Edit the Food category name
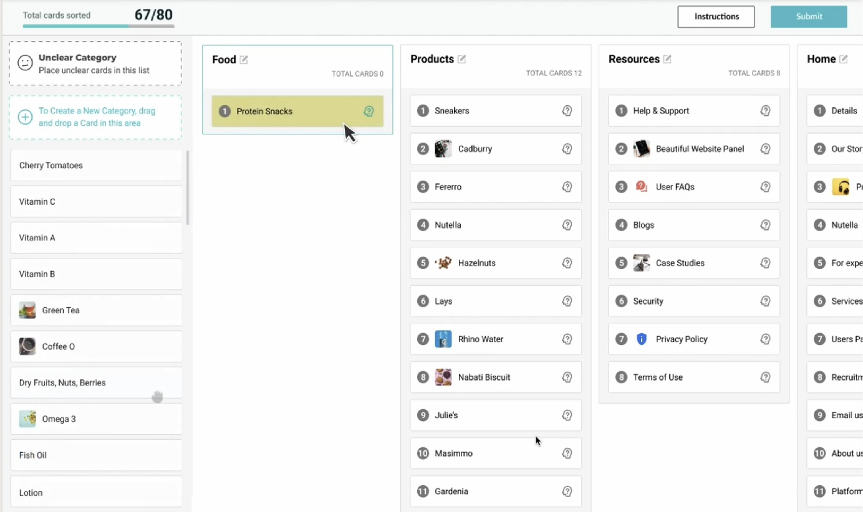The image size is (863, 512). tap(243, 59)
